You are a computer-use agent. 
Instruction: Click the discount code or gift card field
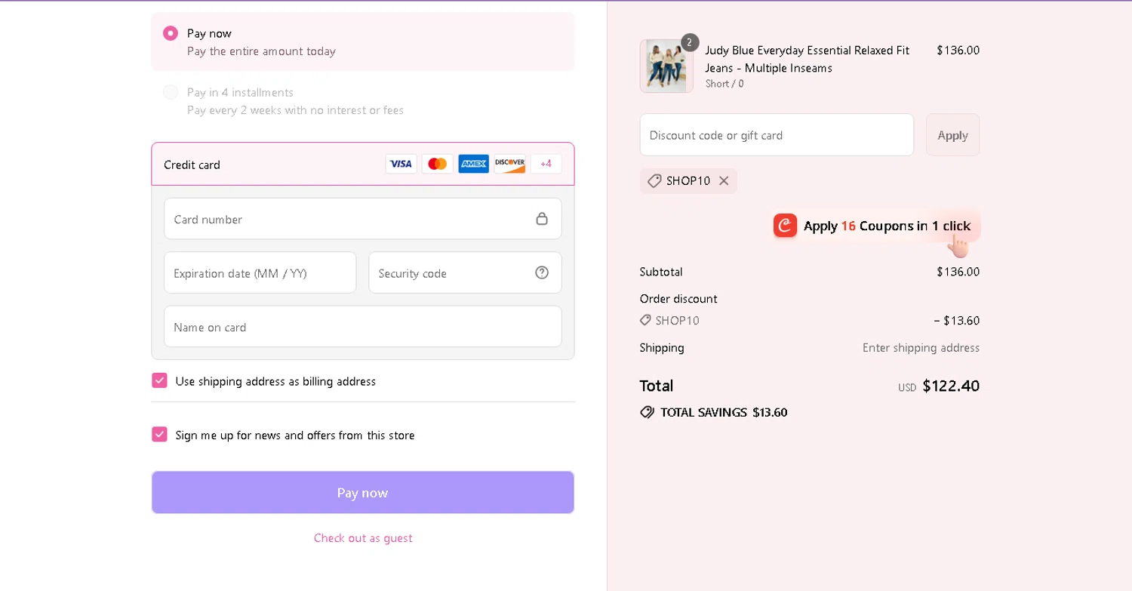coord(777,135)
